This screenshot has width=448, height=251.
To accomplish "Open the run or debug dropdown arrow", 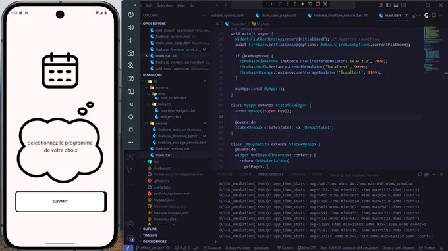I will point(419,16).
